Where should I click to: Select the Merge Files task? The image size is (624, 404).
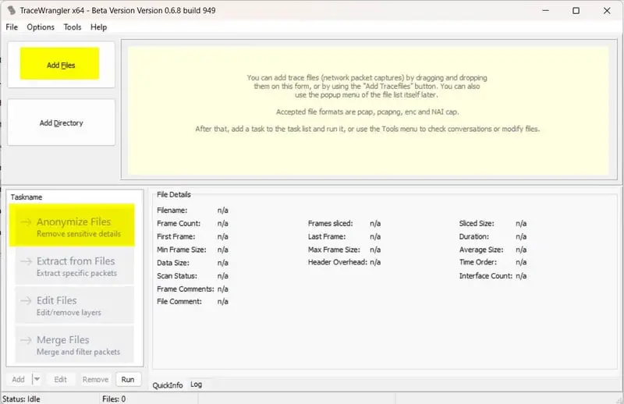pos(74,345)
